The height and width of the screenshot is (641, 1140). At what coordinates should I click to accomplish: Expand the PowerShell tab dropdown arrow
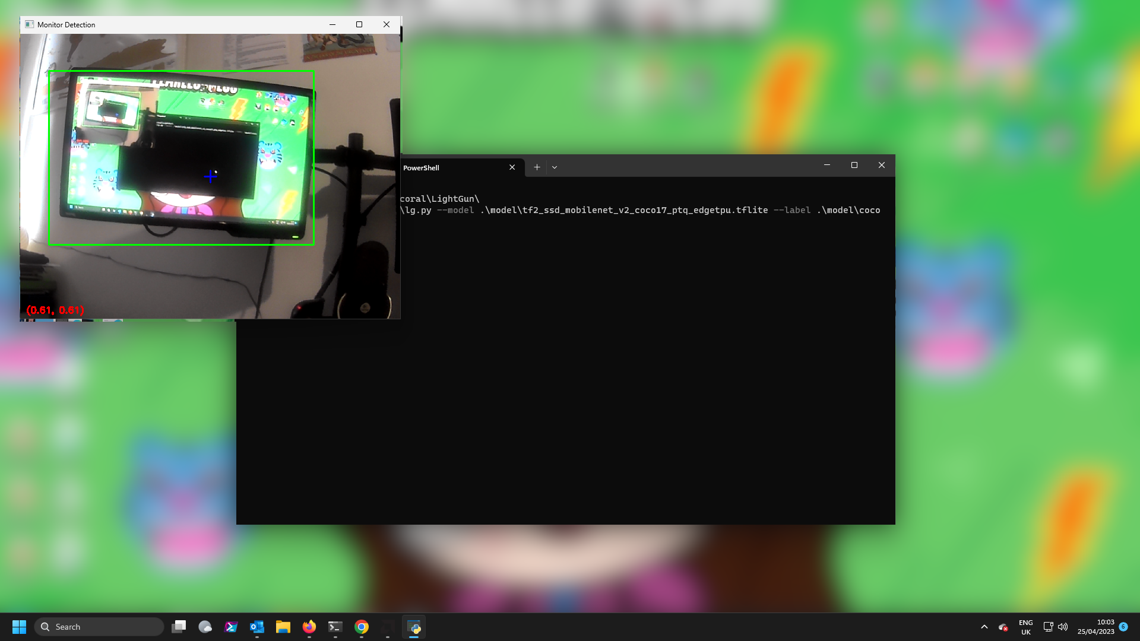coord(555,167)
